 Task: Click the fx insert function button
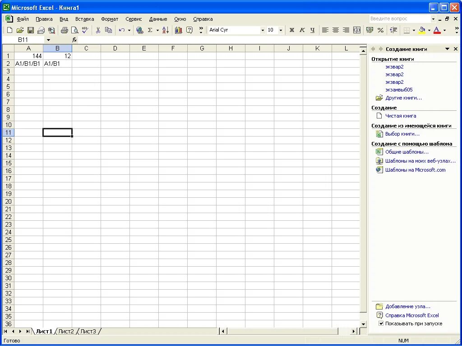[74, 40]
